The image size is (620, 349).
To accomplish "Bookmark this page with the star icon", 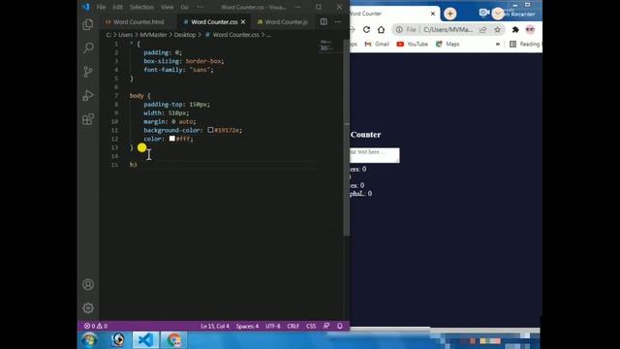I will tap(497, 30).
